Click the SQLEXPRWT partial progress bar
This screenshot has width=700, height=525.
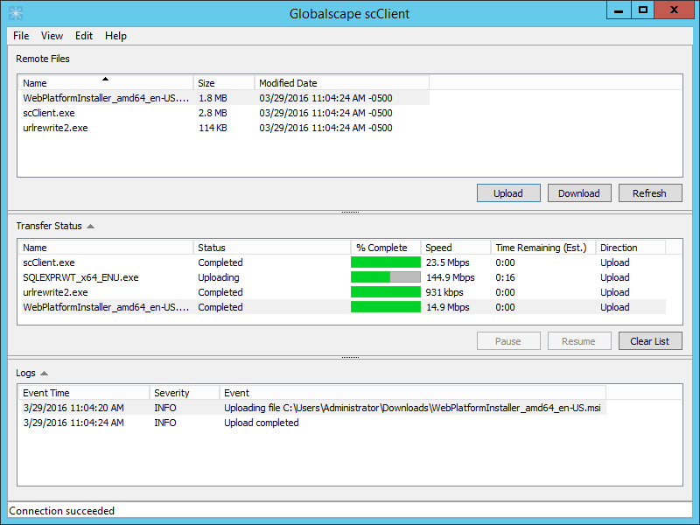pyautogui.click(x=386, y=277)
